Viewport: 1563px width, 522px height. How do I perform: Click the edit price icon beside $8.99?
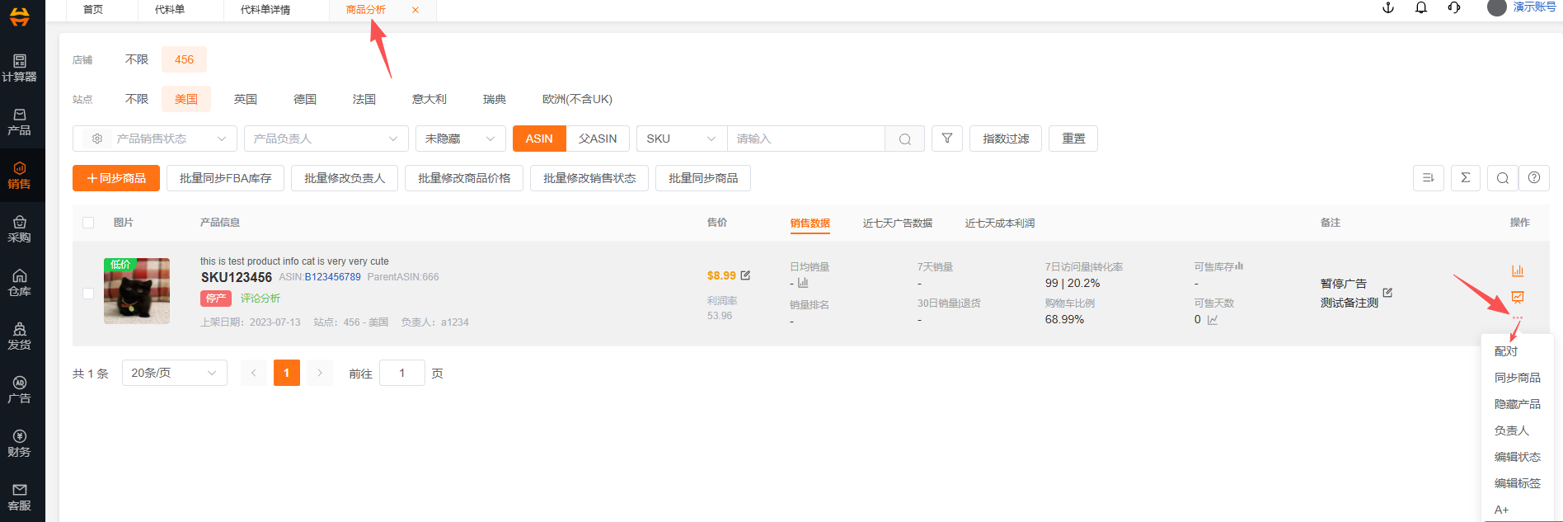click(x=745, y=275)
